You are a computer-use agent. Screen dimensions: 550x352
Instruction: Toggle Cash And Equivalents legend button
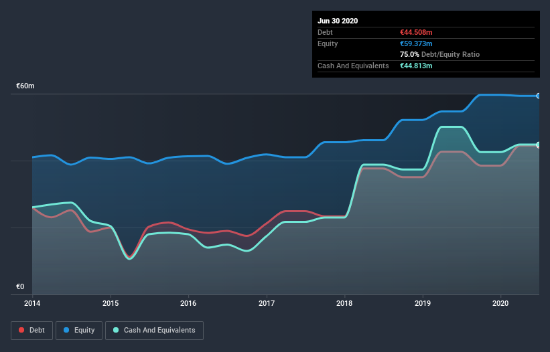pos(154,331)
